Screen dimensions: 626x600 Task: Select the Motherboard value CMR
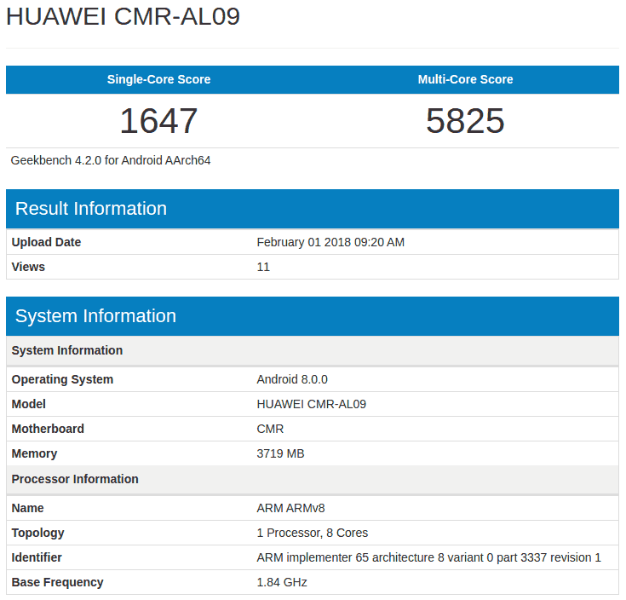click(270, 429)
